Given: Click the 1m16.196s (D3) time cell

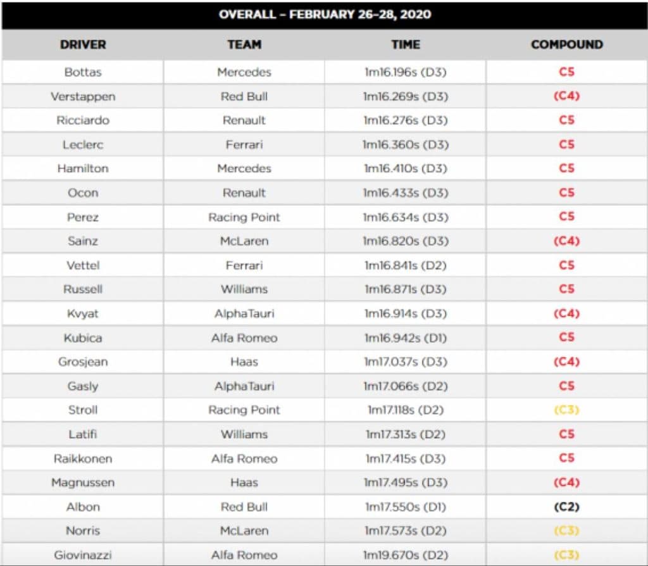Looking at the screenshot, I should 405,72.
